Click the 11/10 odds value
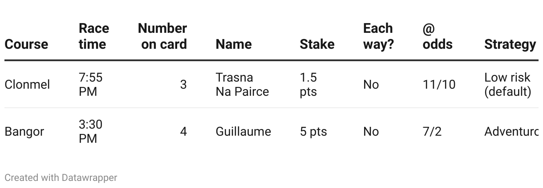Image resolution: width=543 pixels, height=188 pixels. 439,84
